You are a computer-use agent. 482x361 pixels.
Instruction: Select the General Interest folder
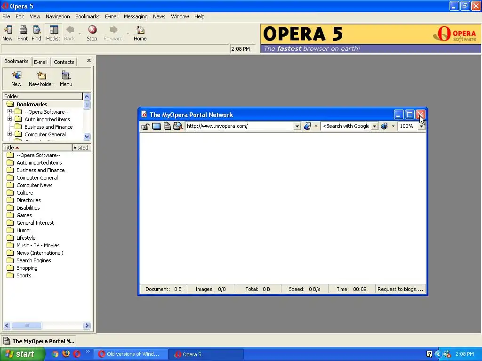tap(35, 223)
